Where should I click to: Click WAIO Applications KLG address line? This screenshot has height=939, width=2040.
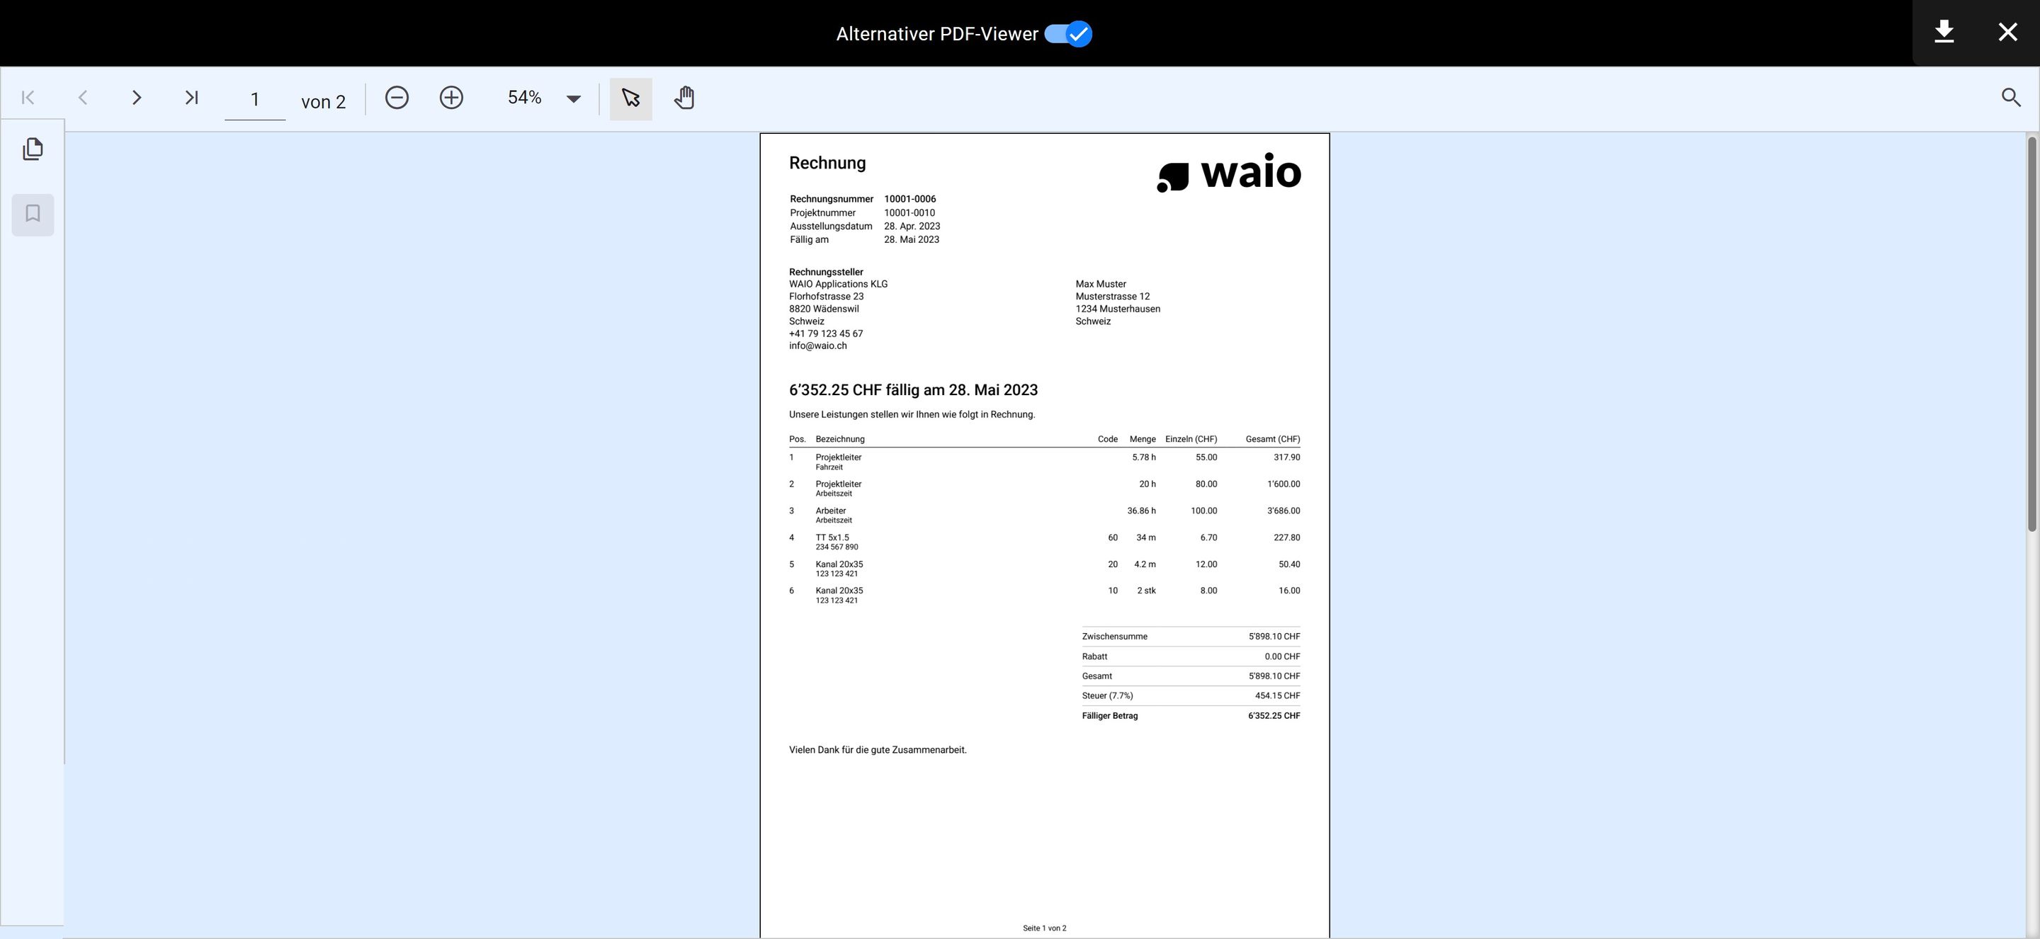[838, 283]
